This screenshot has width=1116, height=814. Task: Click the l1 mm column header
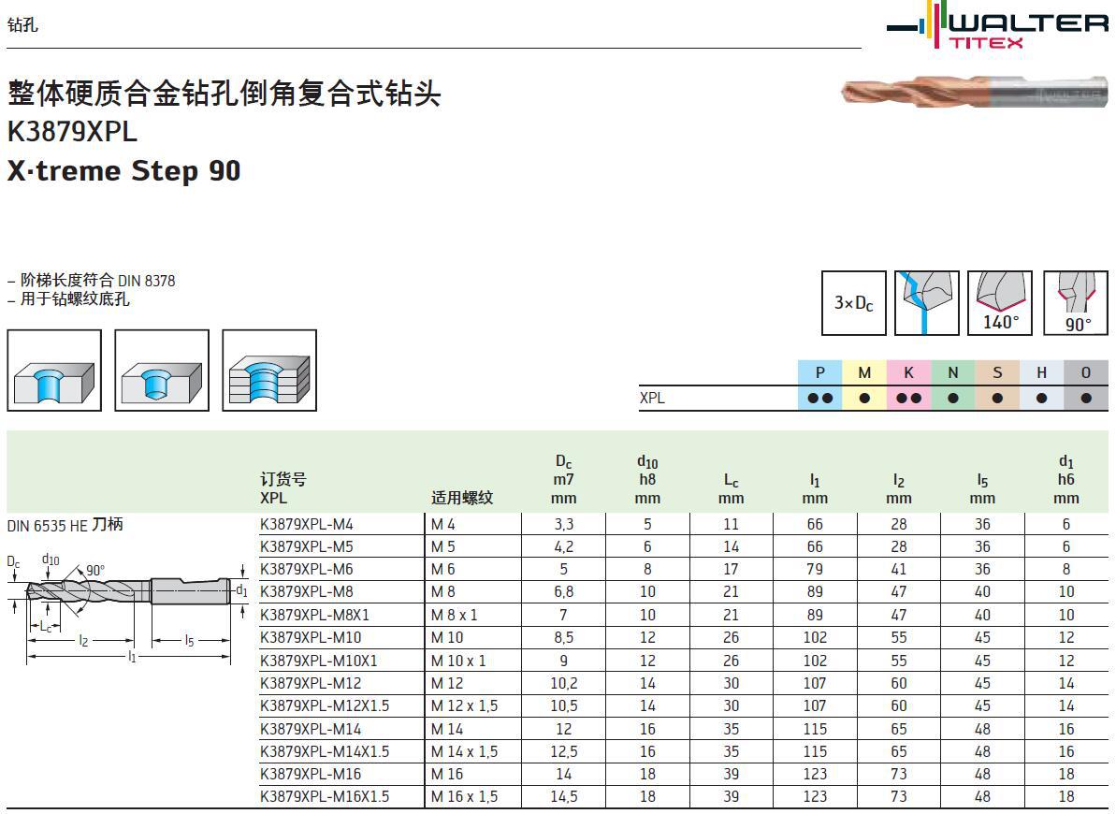[815, 488]
